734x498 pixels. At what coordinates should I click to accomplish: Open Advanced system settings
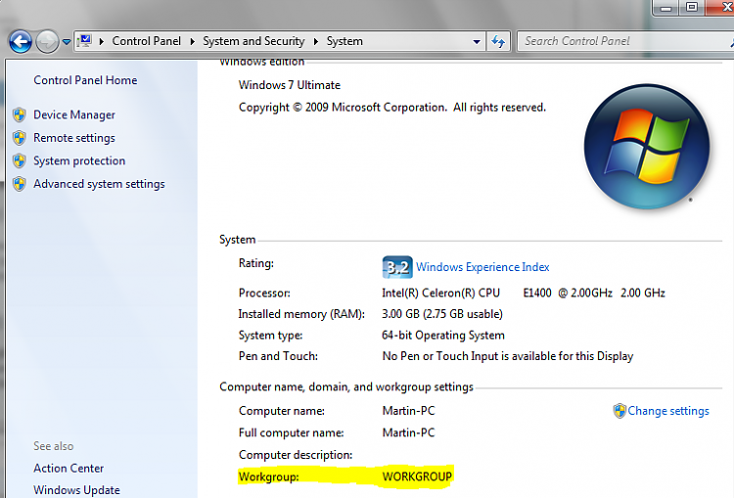coord(99,184)
